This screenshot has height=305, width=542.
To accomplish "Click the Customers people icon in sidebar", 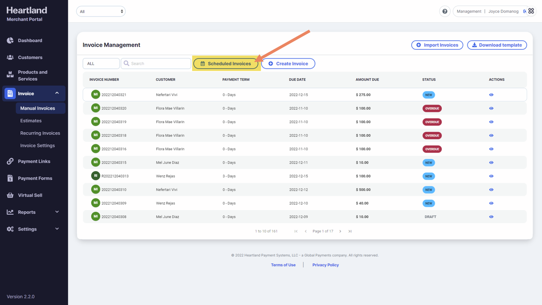I will pyautogui.click(x=10, y=57).
